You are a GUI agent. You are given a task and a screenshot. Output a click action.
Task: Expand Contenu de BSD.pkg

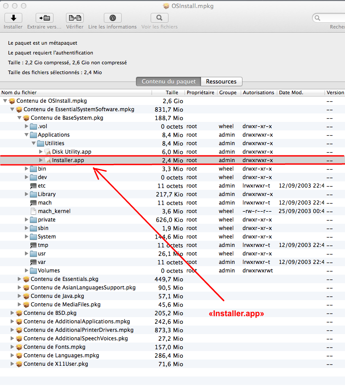tap(12, 313)
